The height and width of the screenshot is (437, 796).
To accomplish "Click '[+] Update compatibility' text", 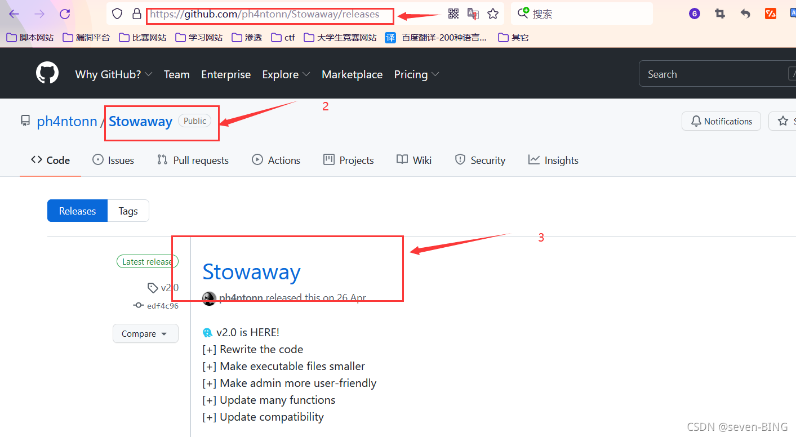I will click(263, 417).
